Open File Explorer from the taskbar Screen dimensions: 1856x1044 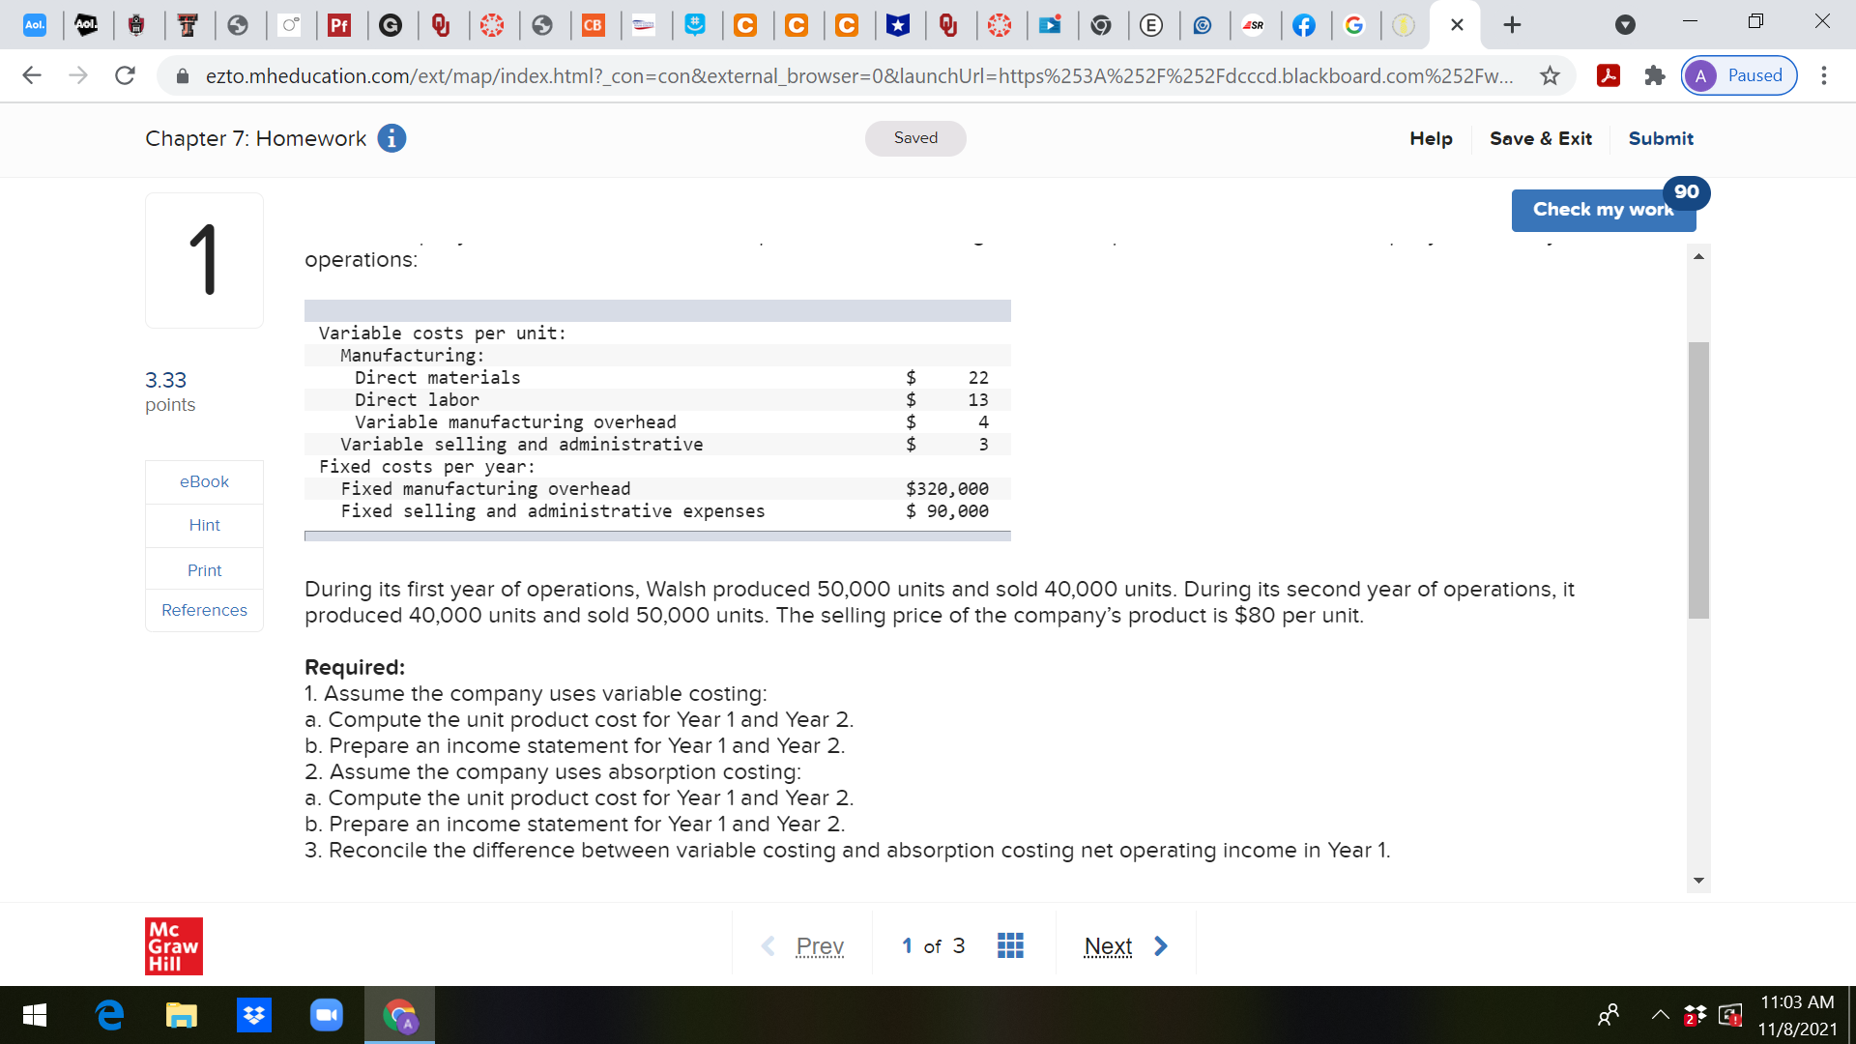(x=182, y=1015)
